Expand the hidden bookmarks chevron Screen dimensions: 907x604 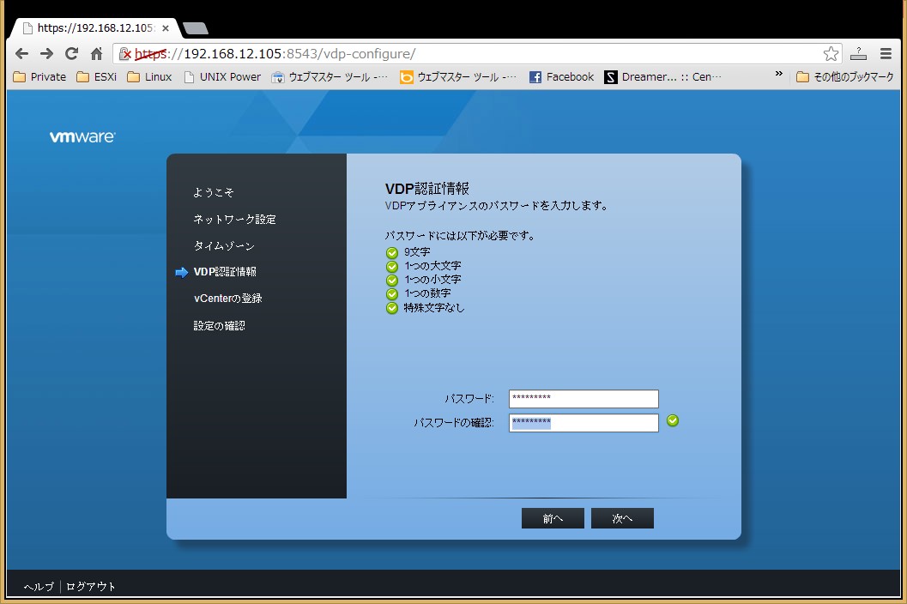click(x=778, y=74)
